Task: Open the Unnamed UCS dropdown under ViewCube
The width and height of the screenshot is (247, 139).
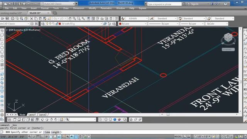Action: 228,49
